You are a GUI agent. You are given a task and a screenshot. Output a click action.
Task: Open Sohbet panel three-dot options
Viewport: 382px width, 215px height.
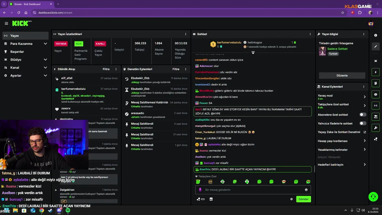pyautogui.click(x=310, y=34)
